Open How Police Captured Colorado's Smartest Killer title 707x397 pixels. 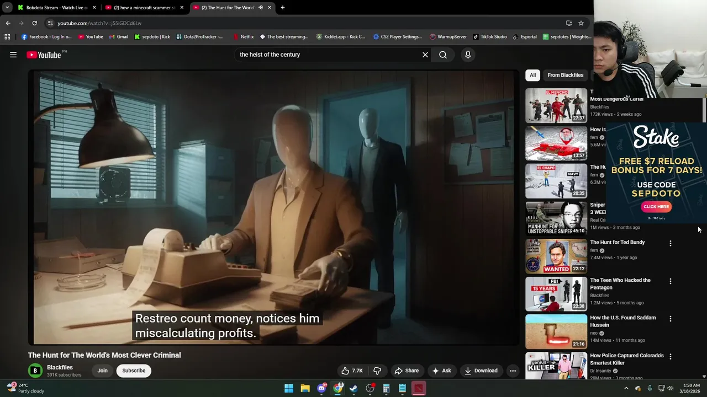tap(626, 359)
